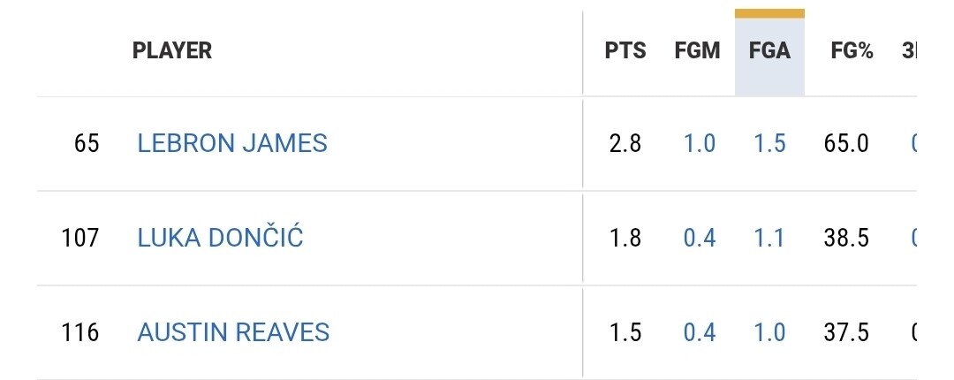Image resolution: width=954 pixels, height=380 pixels.
Task: Open LeBron James FGA value 1.5
Action: coord(769,144)
